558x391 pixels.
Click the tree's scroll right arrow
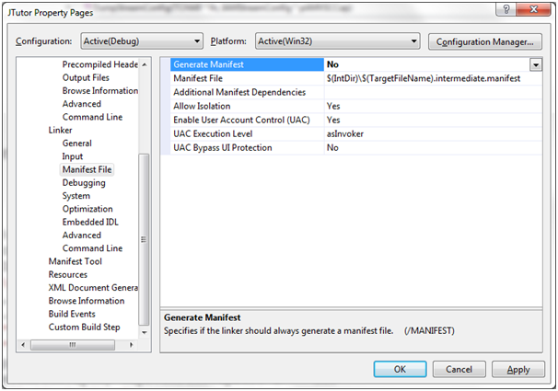click(x=132, y=345)
